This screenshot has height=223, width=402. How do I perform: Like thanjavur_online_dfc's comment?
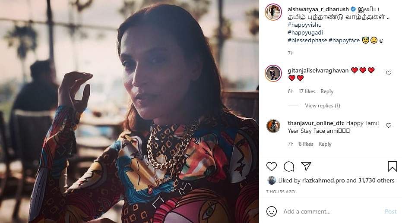pos(389,126)
